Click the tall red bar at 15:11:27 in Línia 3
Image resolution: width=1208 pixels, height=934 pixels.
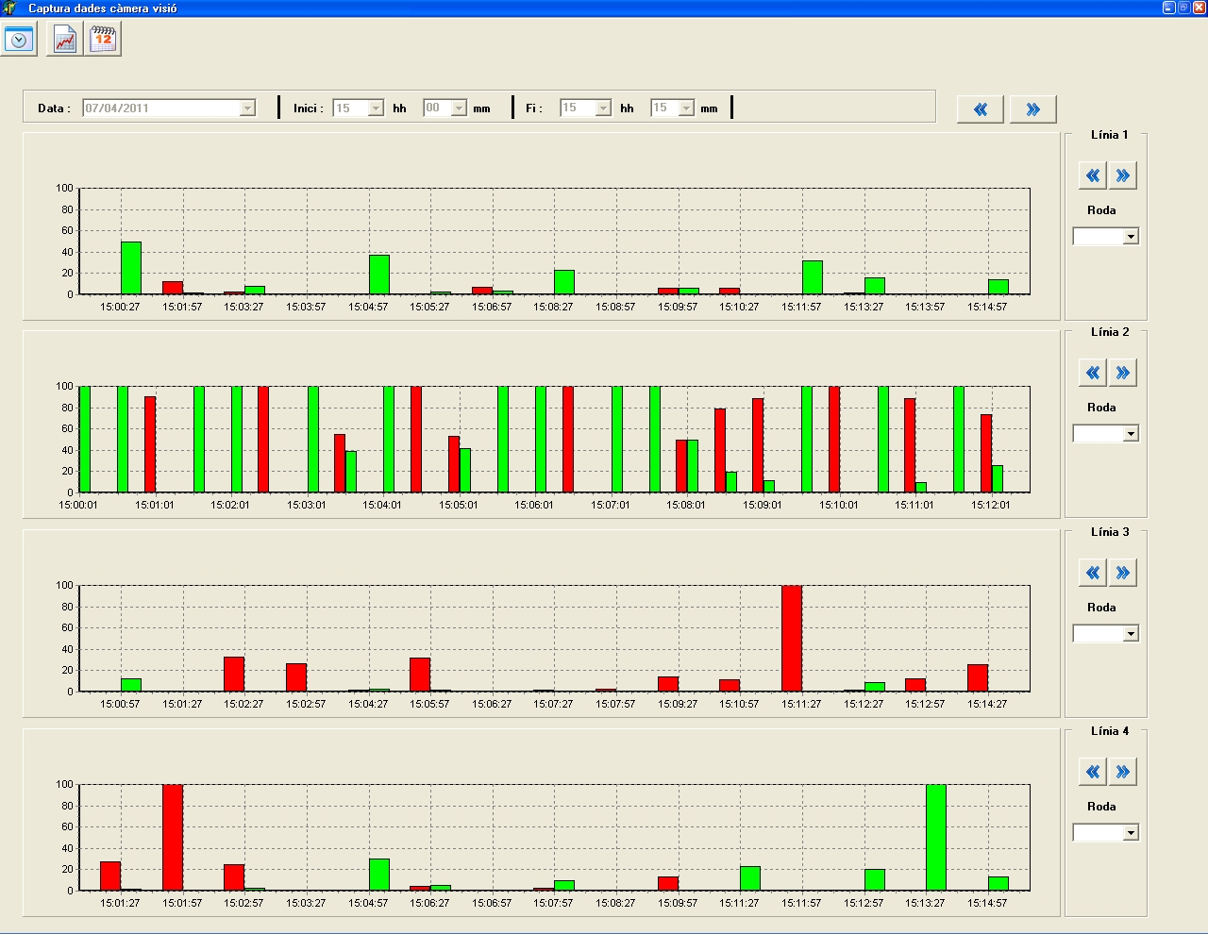(792, 639)
